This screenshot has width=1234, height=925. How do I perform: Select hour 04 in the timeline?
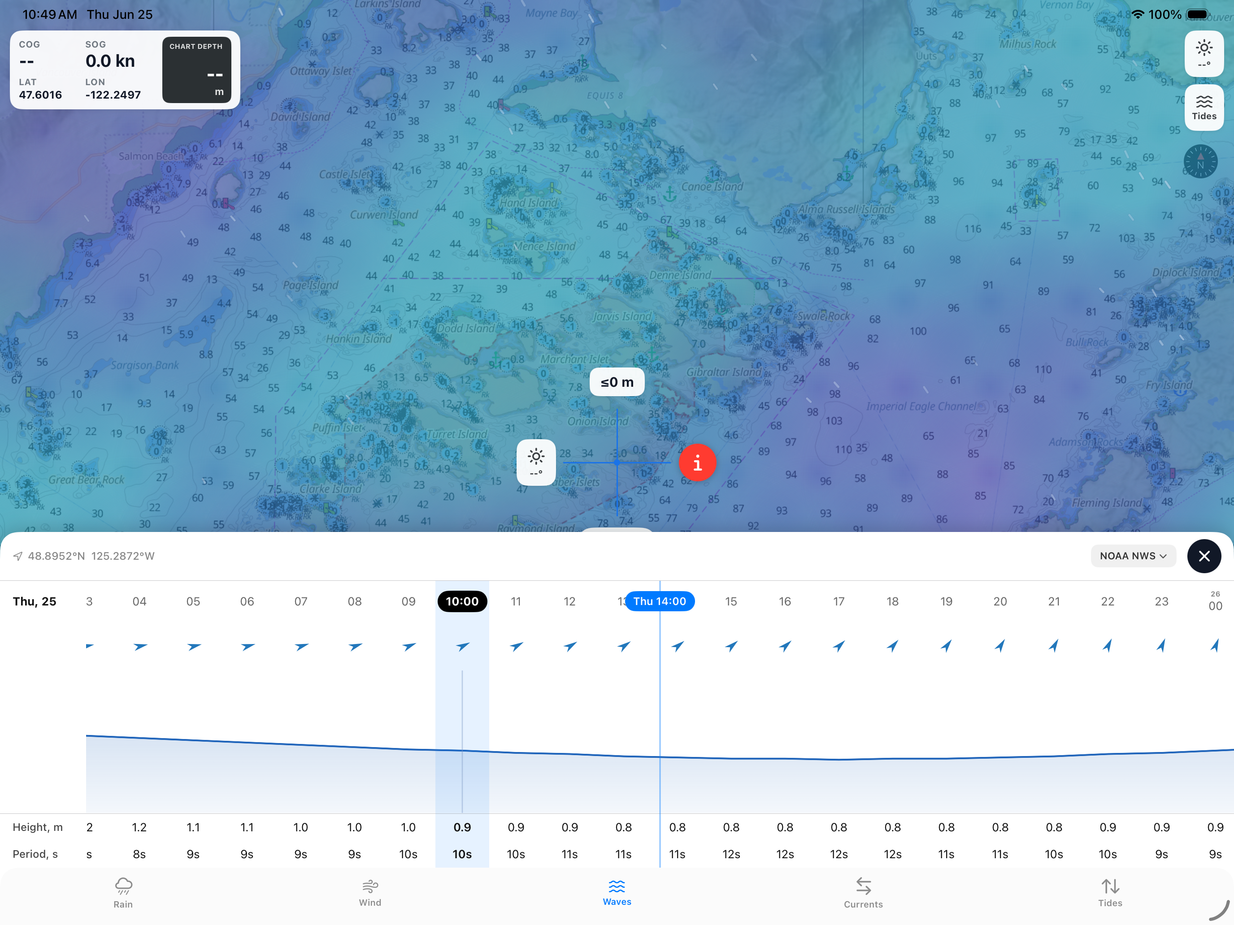click(x=139, y=601)
